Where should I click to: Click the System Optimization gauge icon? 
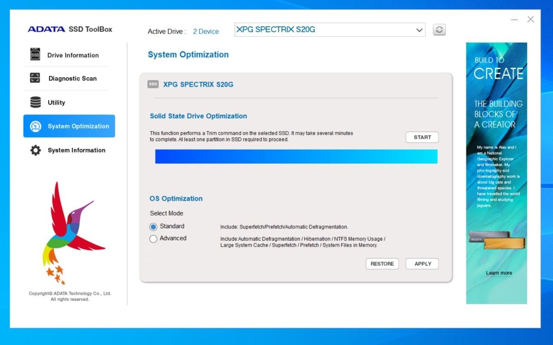35,126
